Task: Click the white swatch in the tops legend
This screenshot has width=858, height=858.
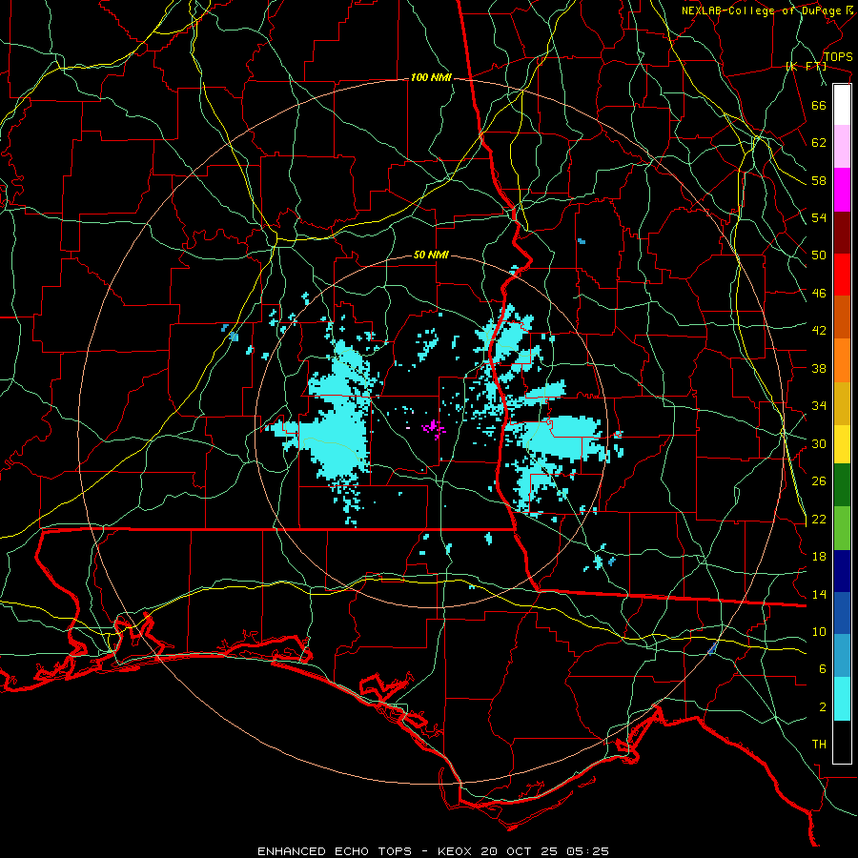Action: click(842, 105)
